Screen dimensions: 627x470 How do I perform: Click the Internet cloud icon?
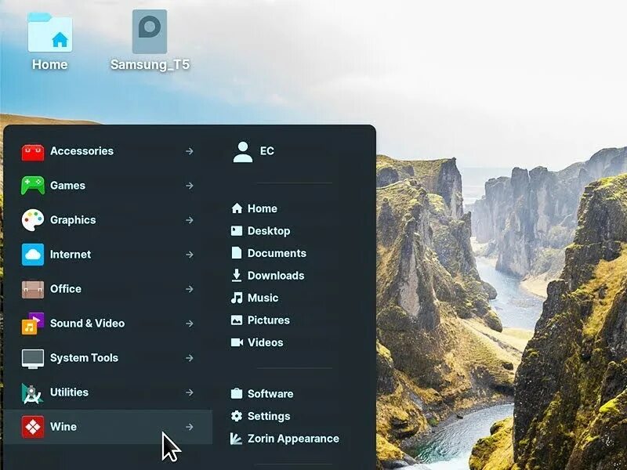click(33, 255)
